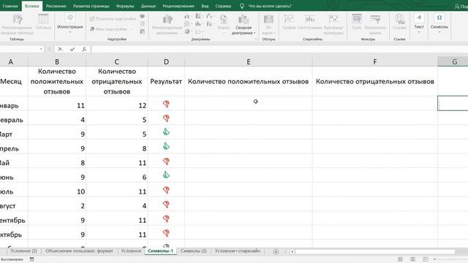Open the 3D-карта tours button
468x263 pixels.
268,24
